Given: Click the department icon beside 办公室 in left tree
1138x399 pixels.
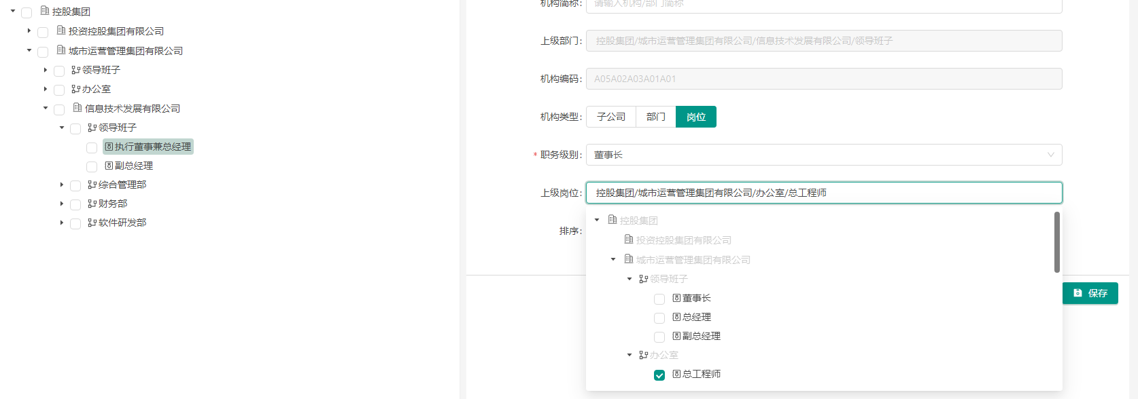Looking at the screenshot, I should tap(76, 89).
